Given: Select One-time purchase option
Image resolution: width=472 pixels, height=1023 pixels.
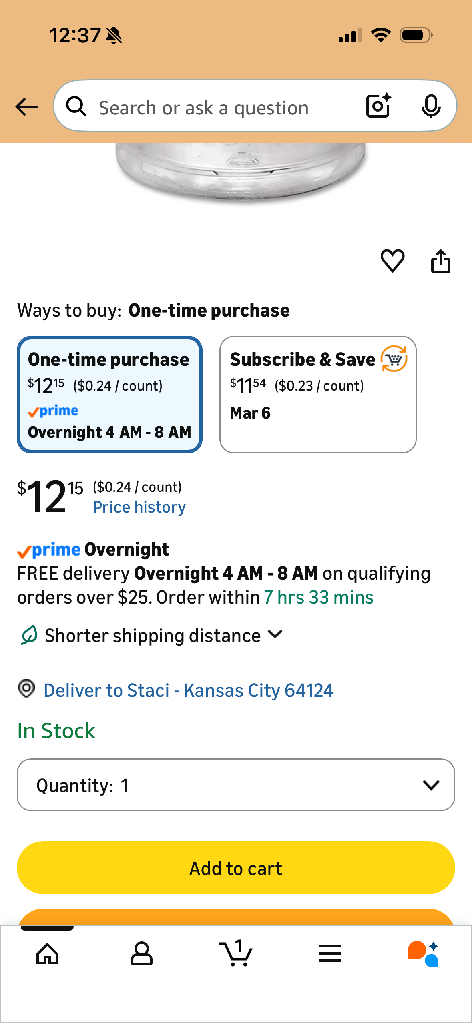Looking at the screenshot, I should tap(110, 395).
